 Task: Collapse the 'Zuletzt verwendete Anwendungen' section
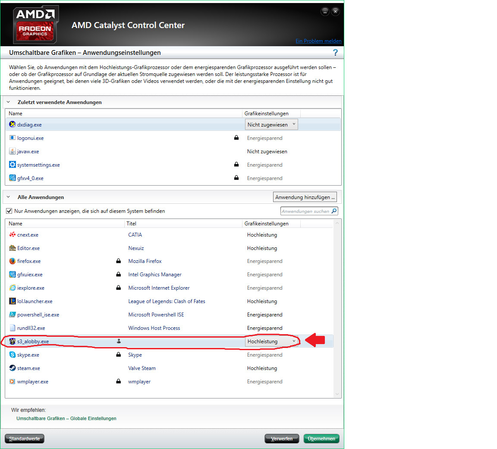pyautogui.click(x=8, y=102)
